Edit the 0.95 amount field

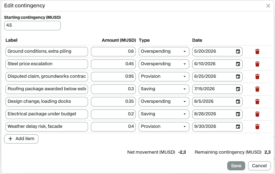113,77
